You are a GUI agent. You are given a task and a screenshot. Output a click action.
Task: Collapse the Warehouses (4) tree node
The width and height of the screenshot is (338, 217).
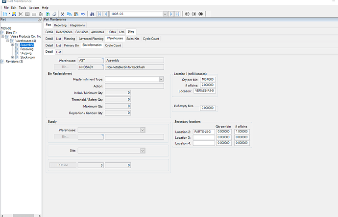tap(7, 41)
